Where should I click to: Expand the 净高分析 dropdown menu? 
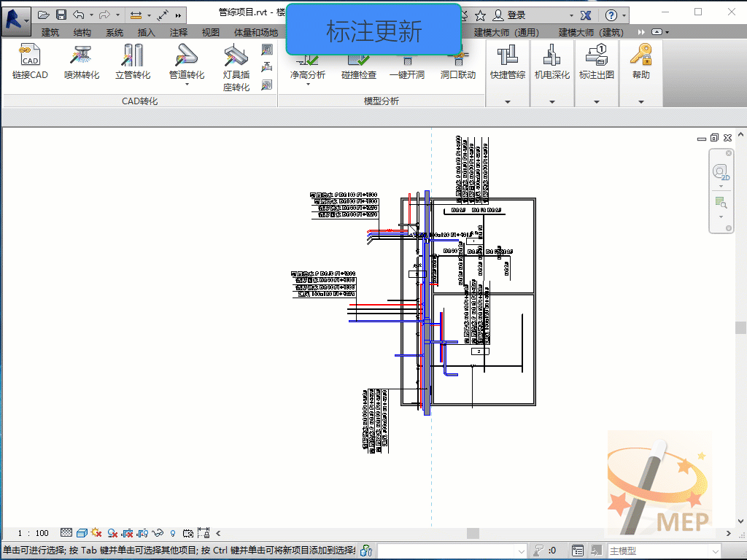[307, 85]
